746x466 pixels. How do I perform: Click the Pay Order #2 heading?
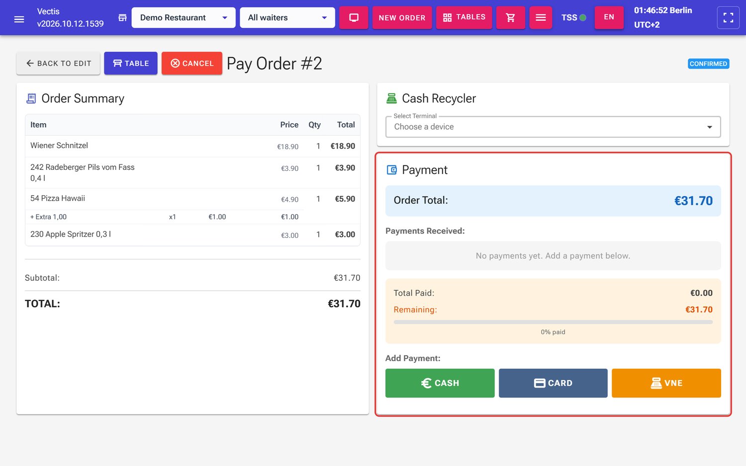[x=275, y=64]
